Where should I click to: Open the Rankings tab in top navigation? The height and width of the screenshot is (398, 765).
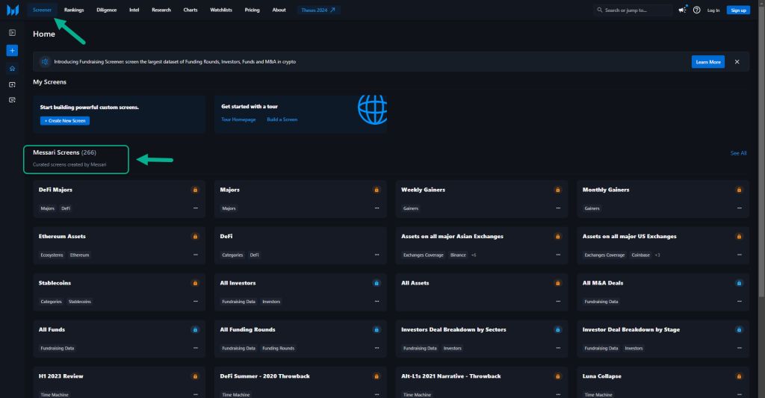tap(74, 10)
